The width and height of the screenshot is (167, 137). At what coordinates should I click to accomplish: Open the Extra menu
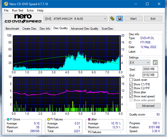pos(30,10)
